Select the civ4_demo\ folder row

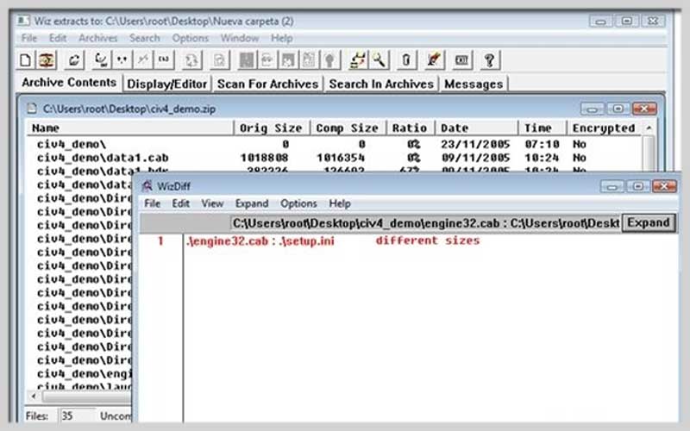334,144
